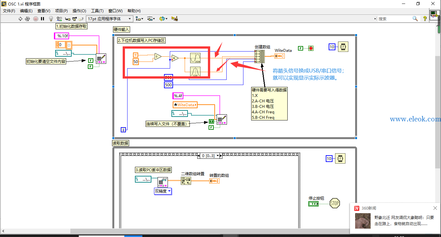
Task: Click the Run Continuously button
Action: (27, 19)
